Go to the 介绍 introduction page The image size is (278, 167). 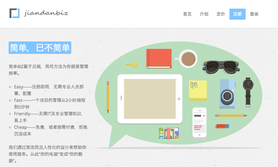(x=204, y=14)
